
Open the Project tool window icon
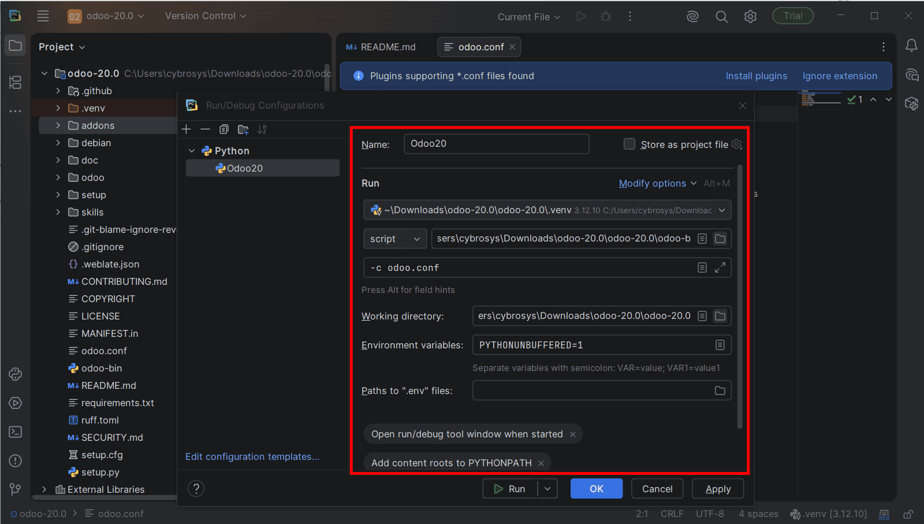pyautogui.click(x=16, y=46)
